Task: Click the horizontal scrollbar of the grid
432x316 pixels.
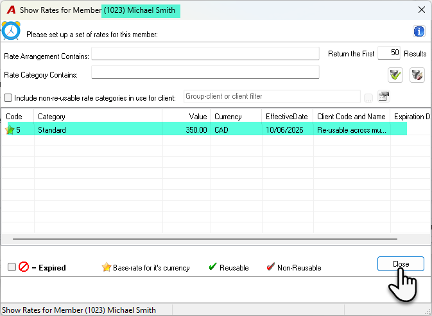Action: [205, 239]
